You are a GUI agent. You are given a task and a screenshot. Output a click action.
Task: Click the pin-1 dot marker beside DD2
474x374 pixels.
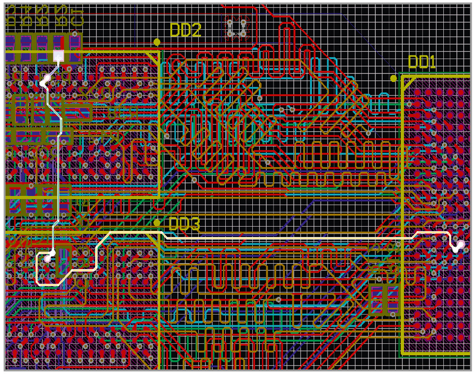point(157,42)
